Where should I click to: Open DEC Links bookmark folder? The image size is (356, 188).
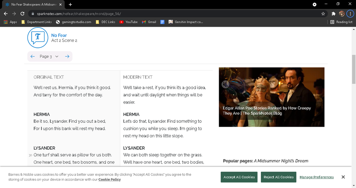105,22
